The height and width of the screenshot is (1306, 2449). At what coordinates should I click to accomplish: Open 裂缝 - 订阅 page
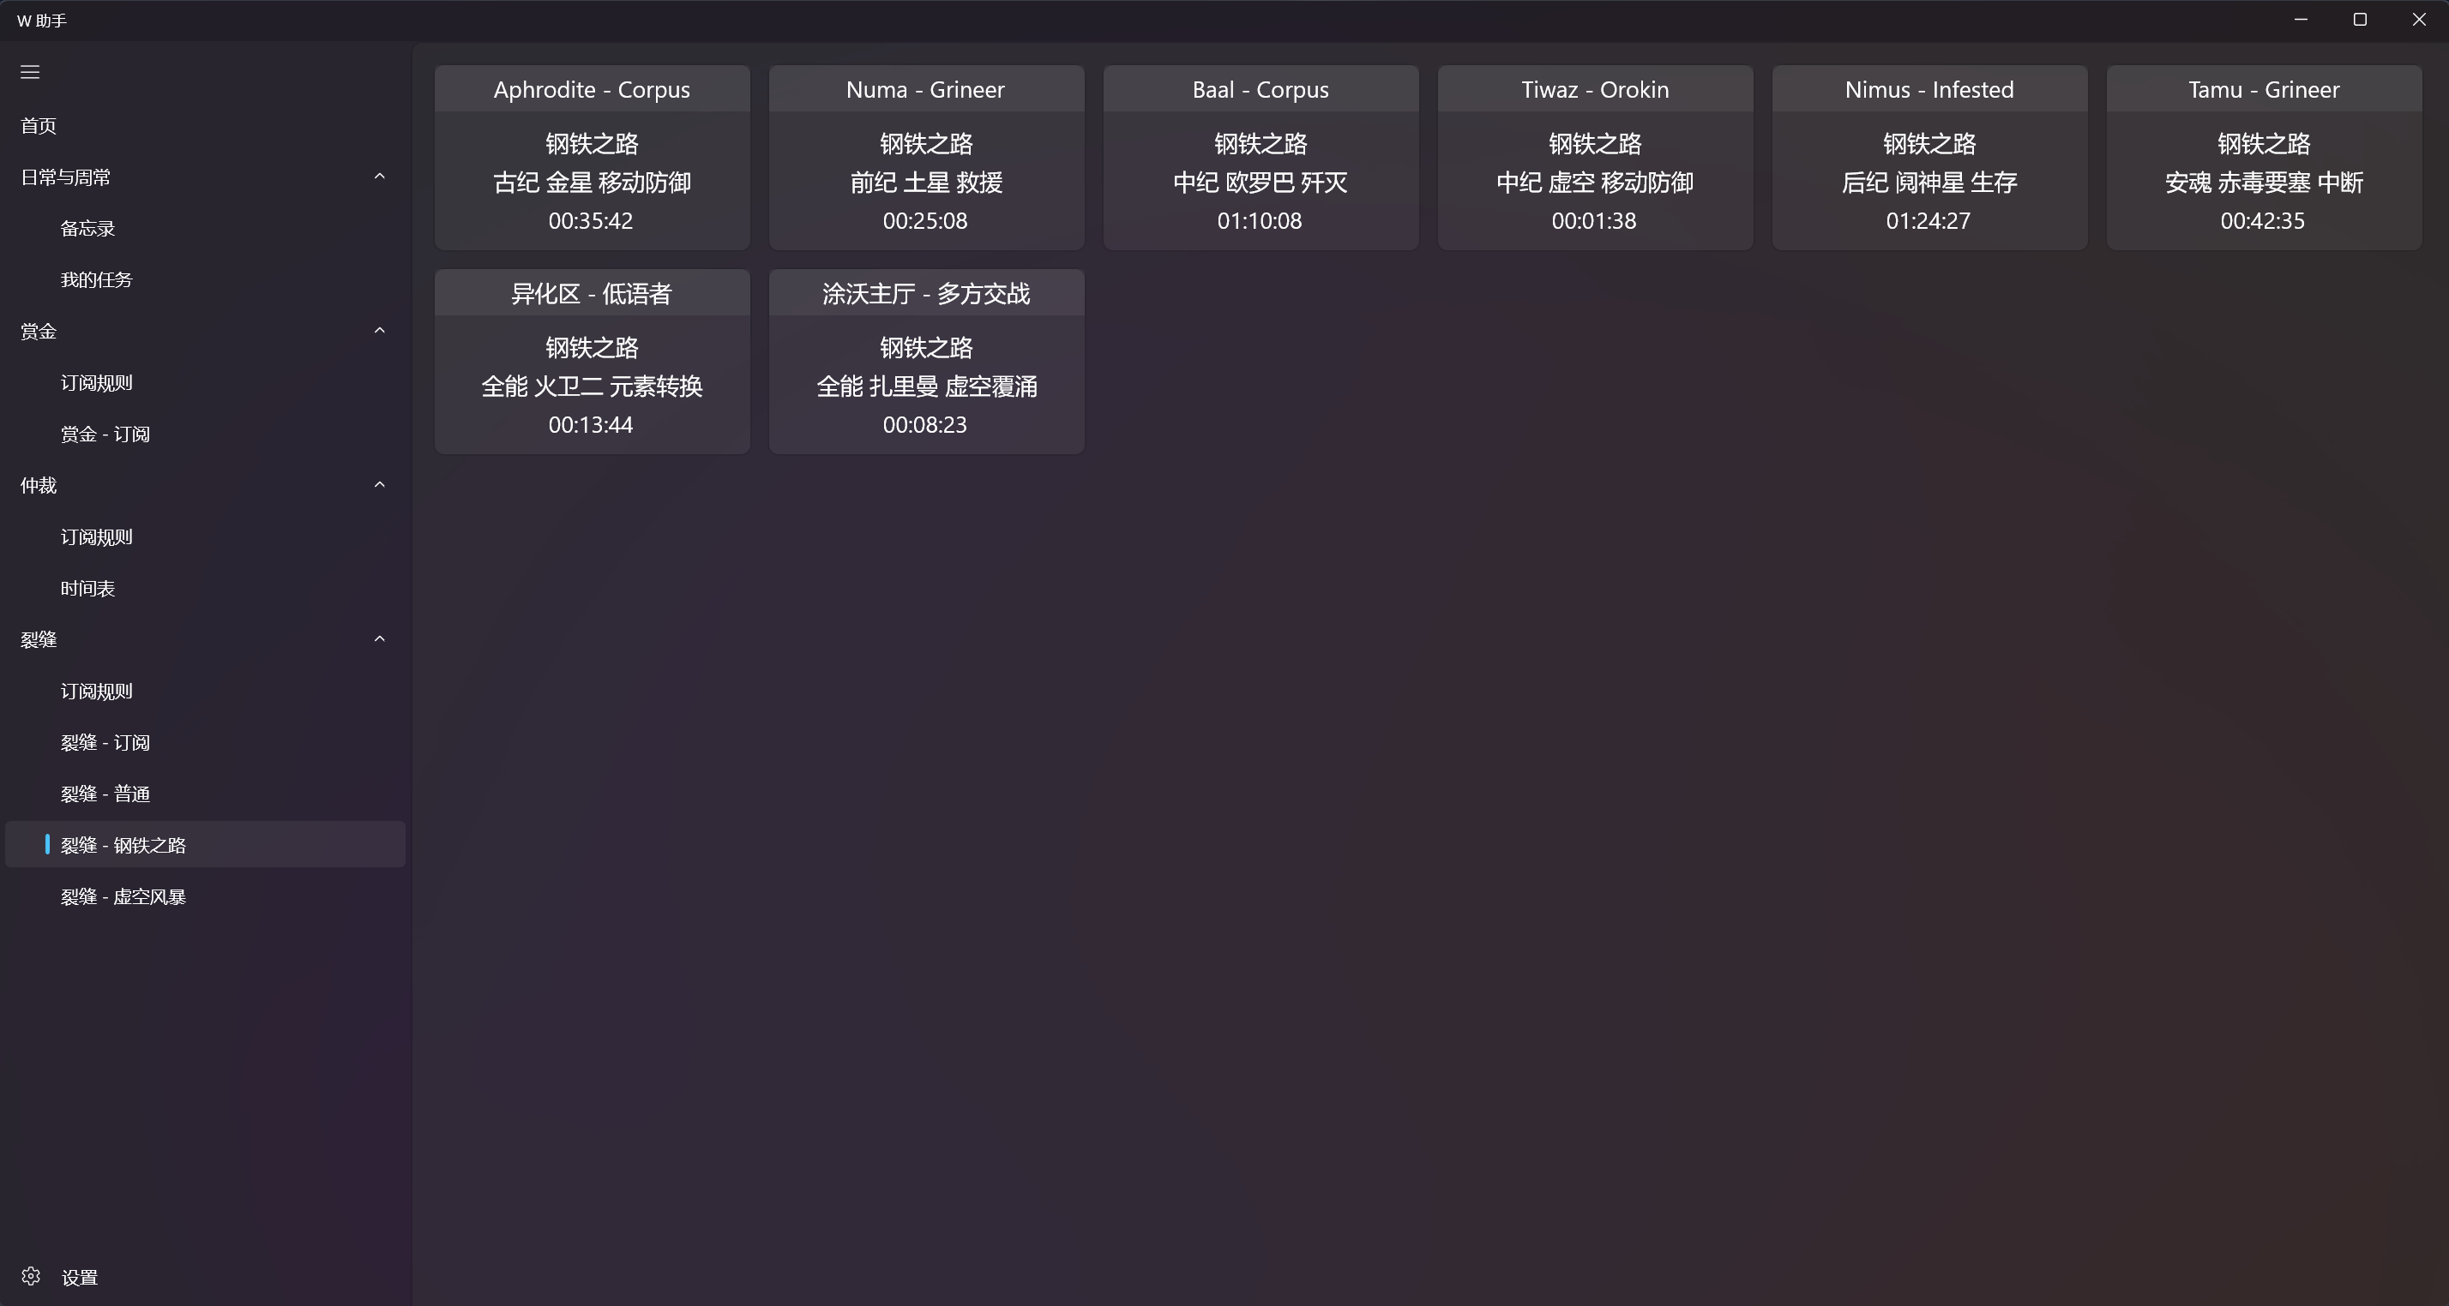[x=105, y=743]
